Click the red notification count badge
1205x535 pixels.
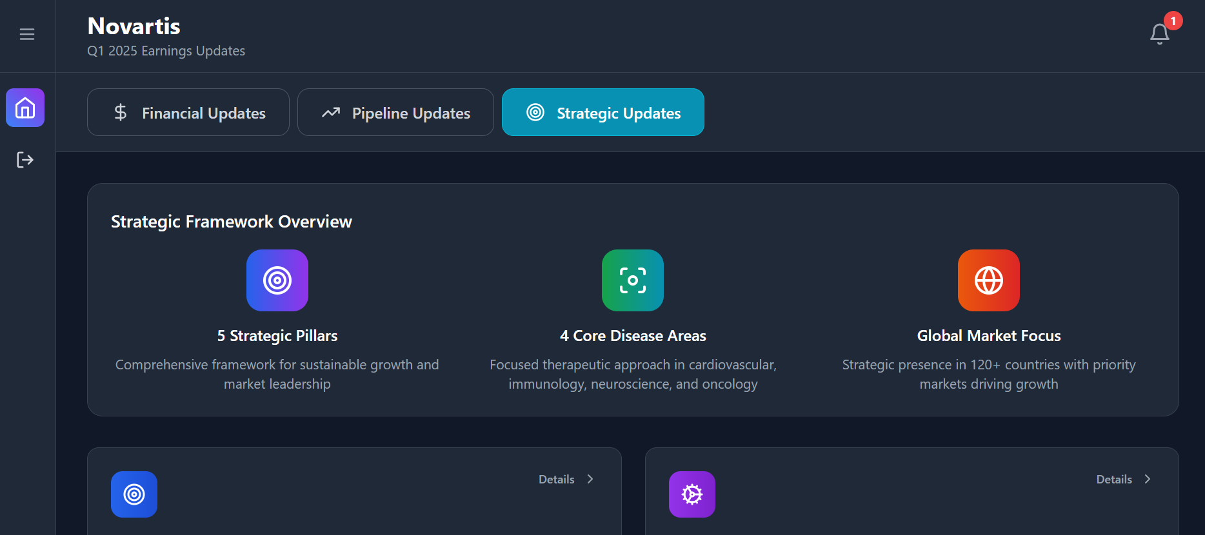pyautogui.click(x=1173, y=21)
